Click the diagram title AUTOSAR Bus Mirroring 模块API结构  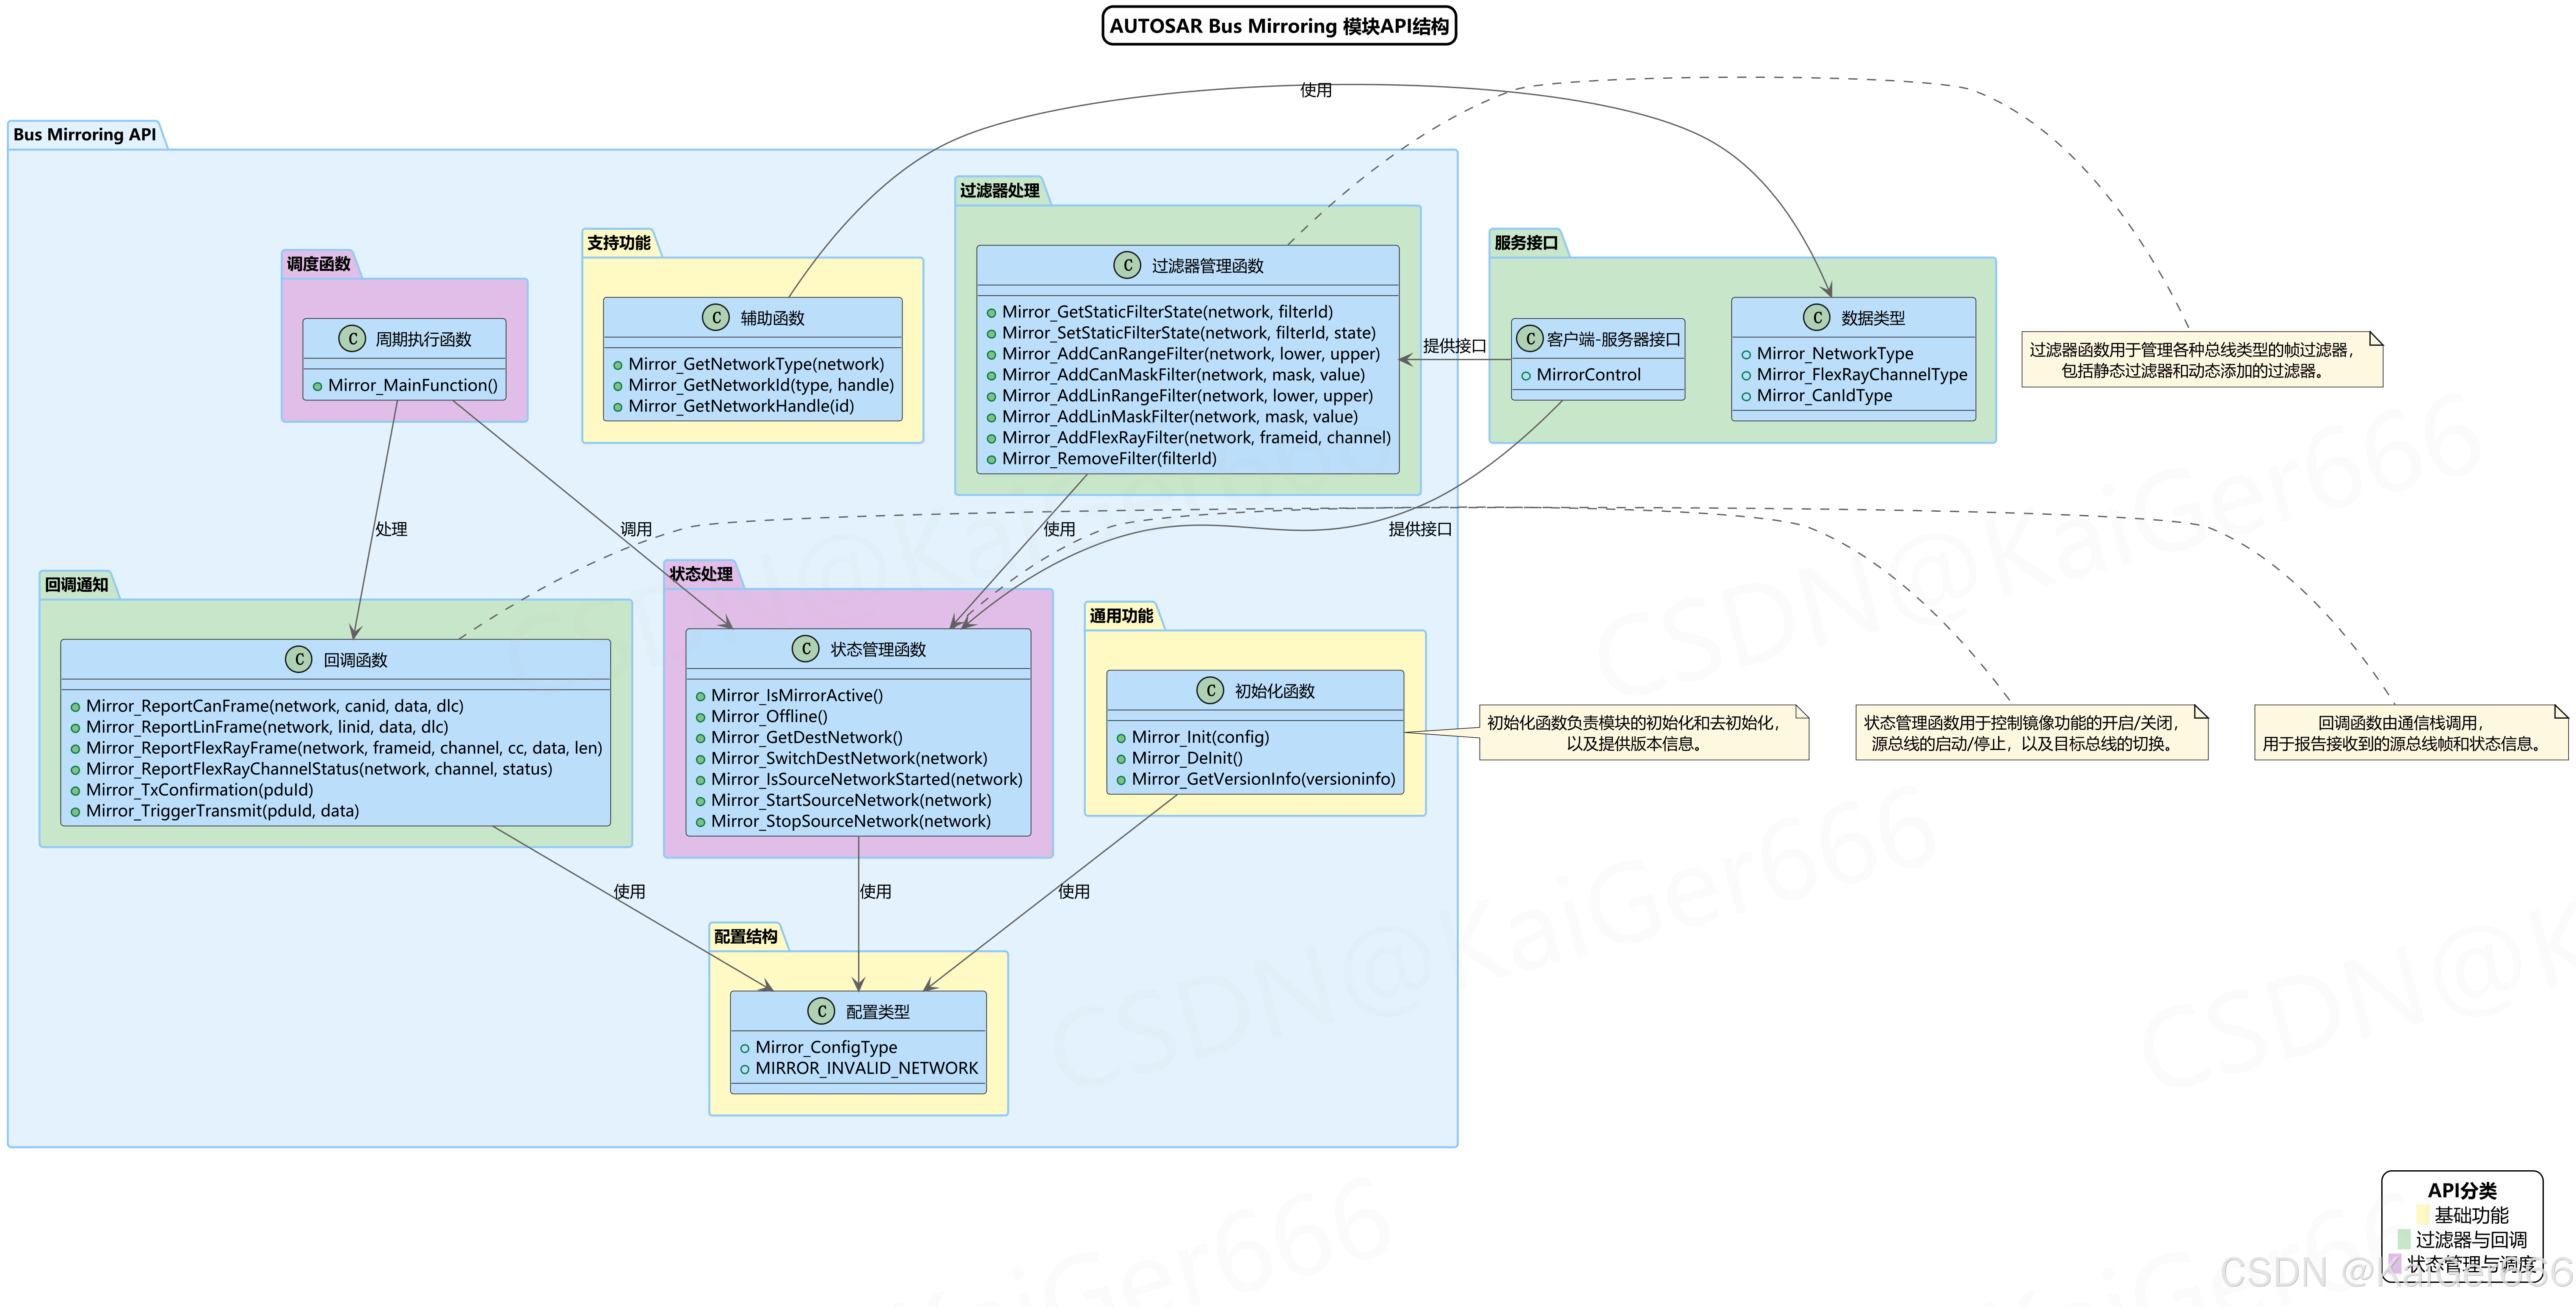point(1279,26)
